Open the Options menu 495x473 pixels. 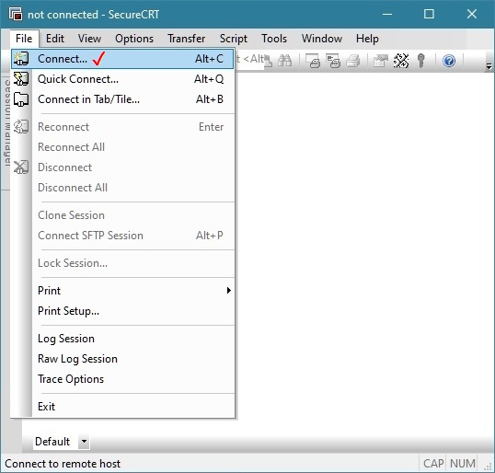(x=134, y=39)
